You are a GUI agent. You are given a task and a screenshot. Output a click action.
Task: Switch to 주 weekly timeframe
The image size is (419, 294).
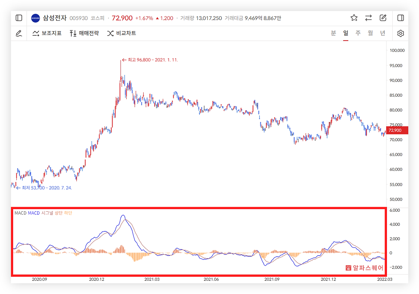(358, 33)
